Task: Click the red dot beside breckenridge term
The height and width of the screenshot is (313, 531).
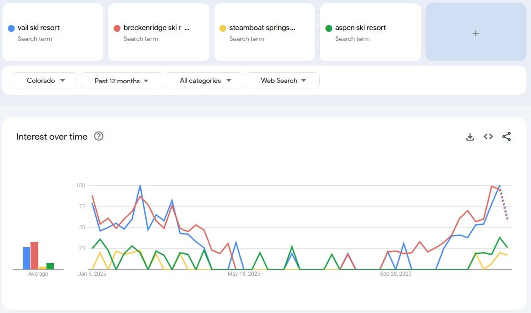Action: tap(117, 28)
